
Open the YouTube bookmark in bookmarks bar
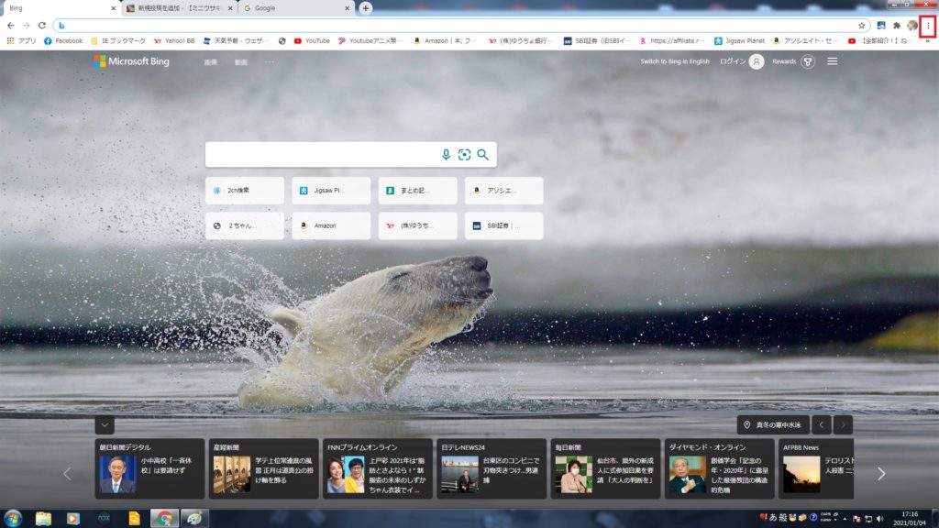(x=311, y=41)
